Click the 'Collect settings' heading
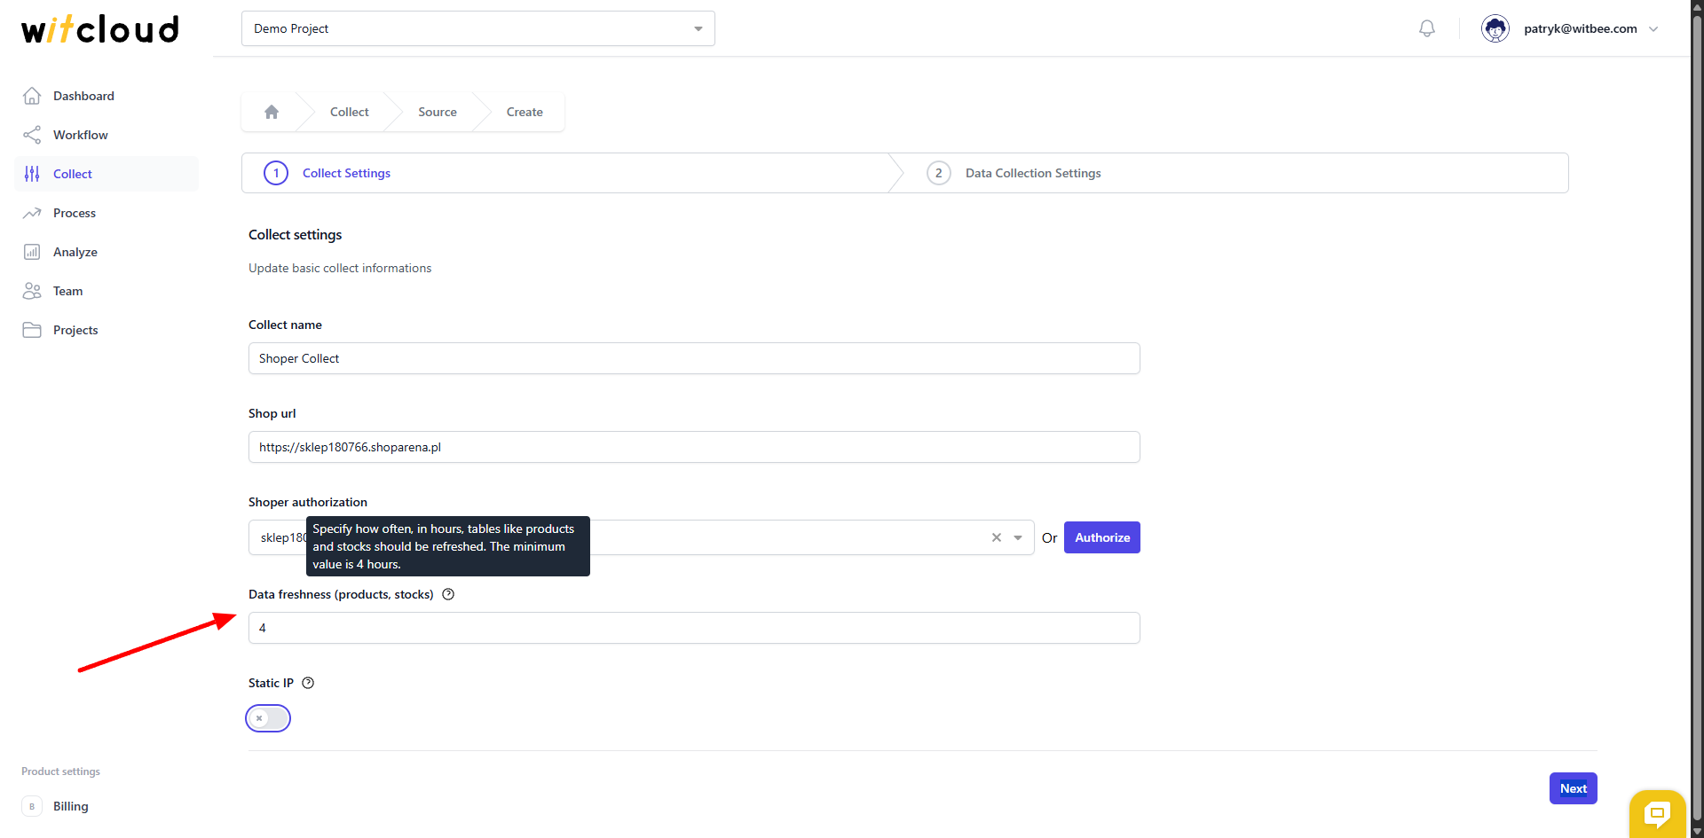The width and height of the screenshot is (1704, 838). 295,234
